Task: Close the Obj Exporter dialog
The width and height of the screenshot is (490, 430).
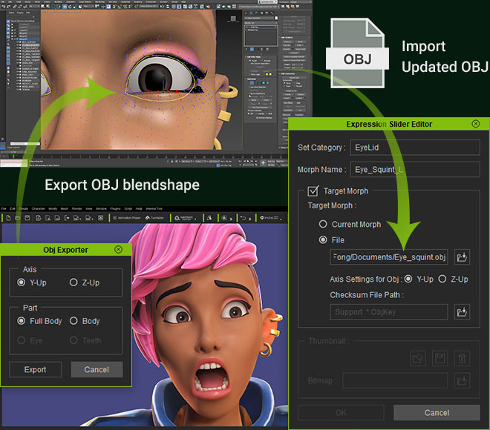Action: pos(118,250)
